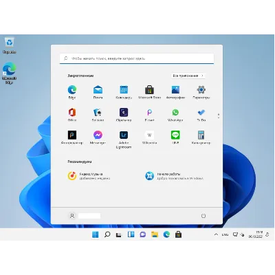Open Chat on the taskbar
The height and width of the screenshot is (275, 275).
click(143, 234)
